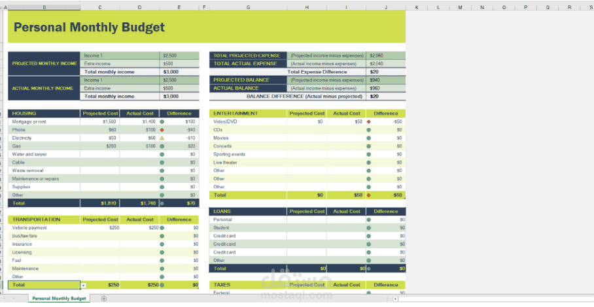Select column G header
This screenshot has width=594, height=307.
(248, 7)
